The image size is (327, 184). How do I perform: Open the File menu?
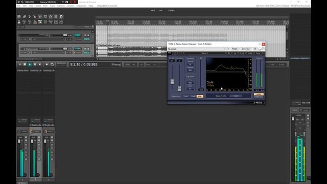19,6
